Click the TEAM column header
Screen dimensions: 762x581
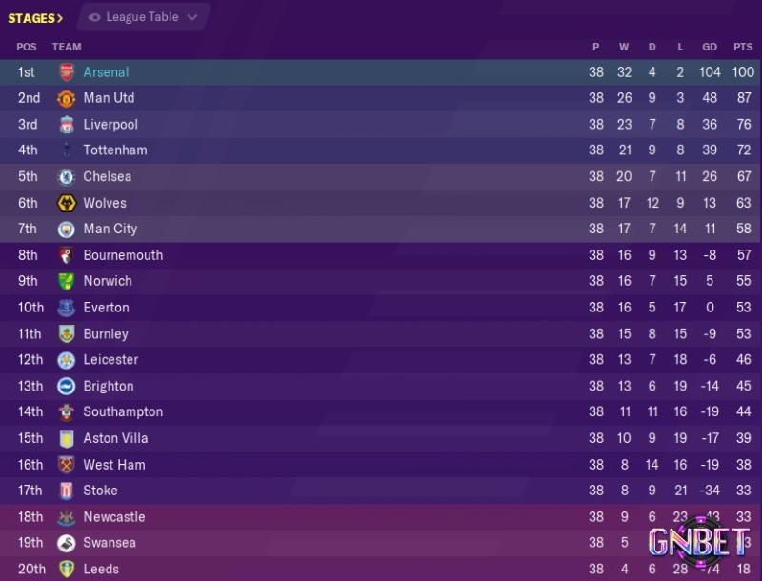67,47
